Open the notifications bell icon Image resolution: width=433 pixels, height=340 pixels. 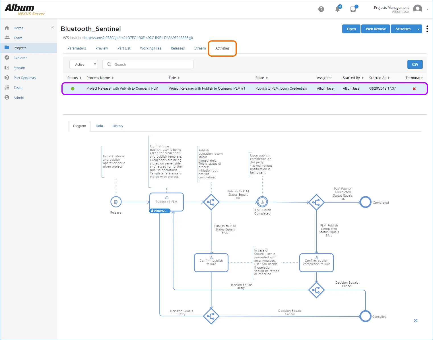pyautogui.click(x=337, y=9)
